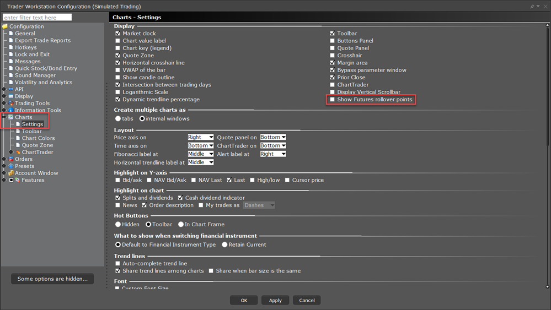Screen dimensions: 551x310
Task: Click the Features node icon
Action: pos(17,180)
